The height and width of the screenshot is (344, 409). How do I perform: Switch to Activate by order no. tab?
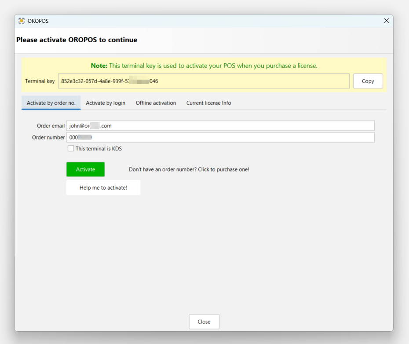click(51, 103)
